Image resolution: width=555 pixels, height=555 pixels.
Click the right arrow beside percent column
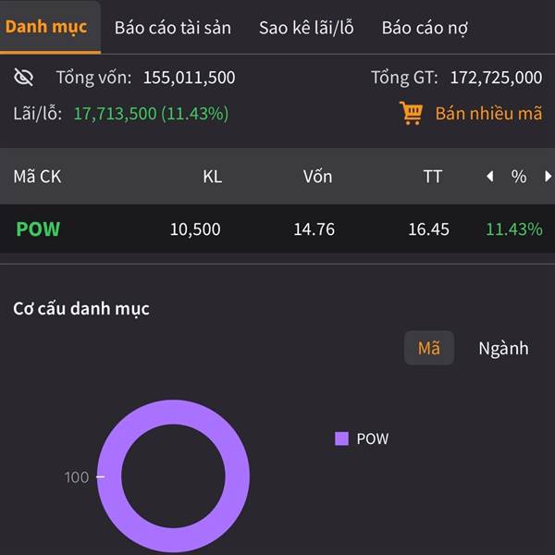[x=548, y=177]
